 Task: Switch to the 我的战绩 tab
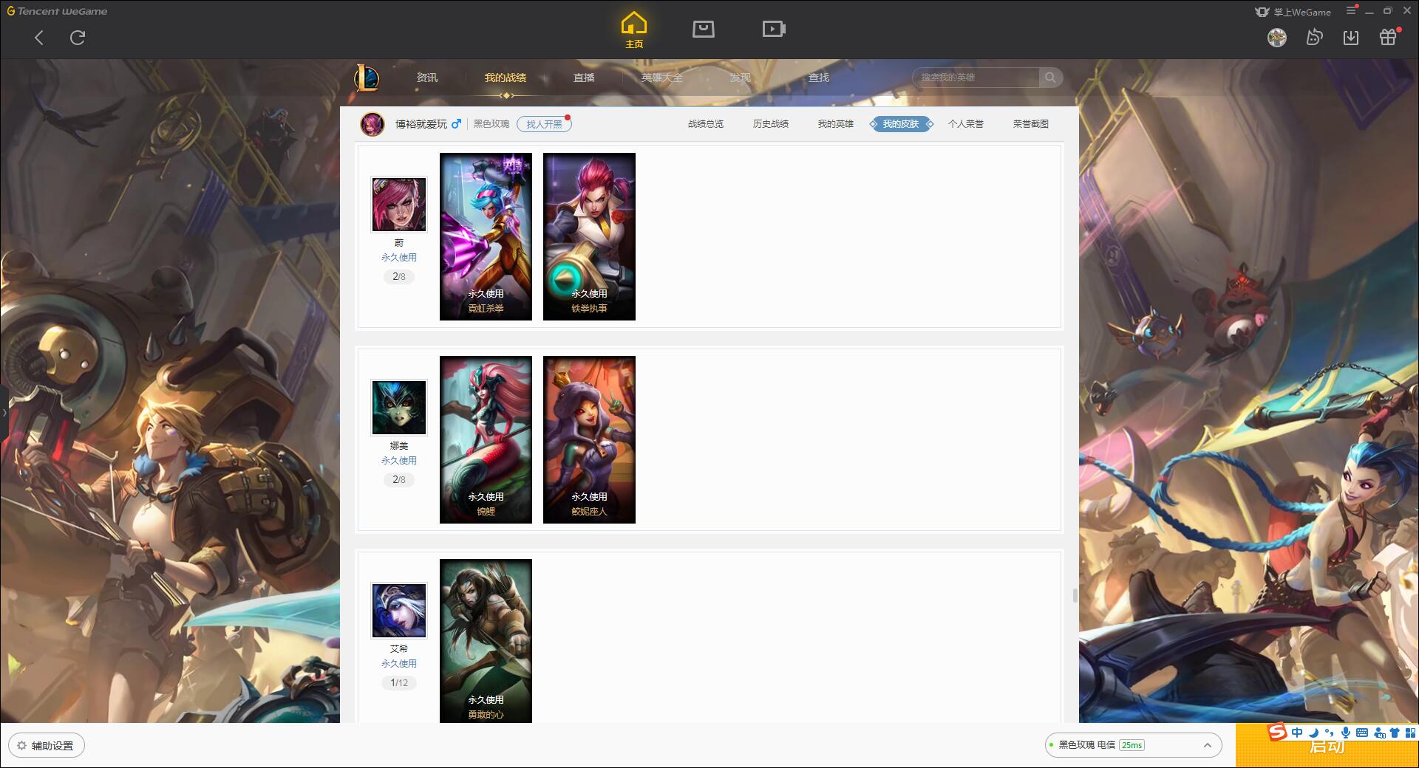point(506,78)
